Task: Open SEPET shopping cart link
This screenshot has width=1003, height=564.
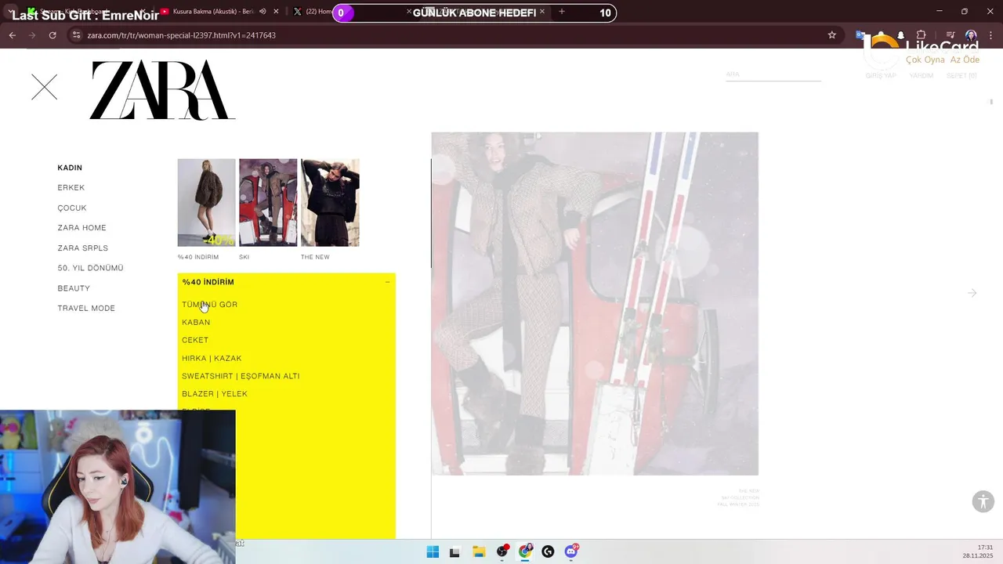Action: coord(961,76)
